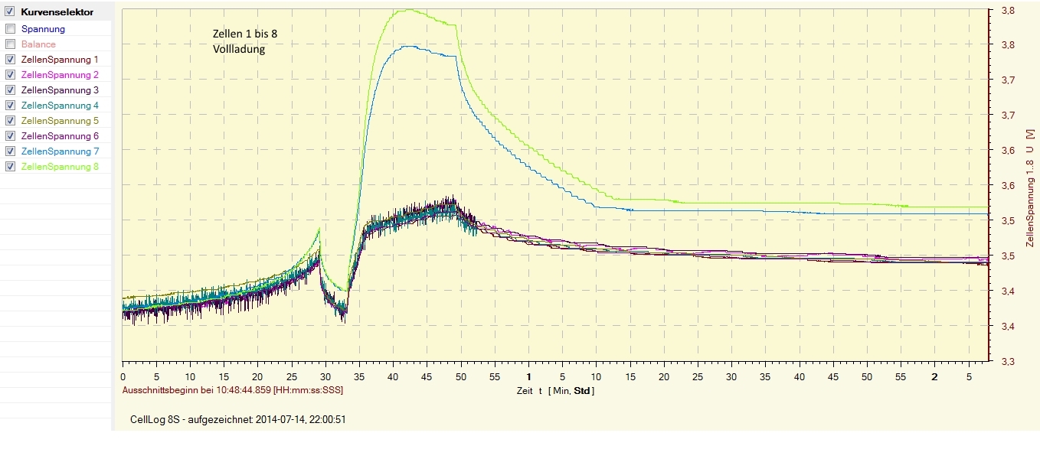Viewport: 1040px width, 459px height.
Task: Hide the ZellenSpannung 2 curve via checkbox
Action: (x=10, y=75)
